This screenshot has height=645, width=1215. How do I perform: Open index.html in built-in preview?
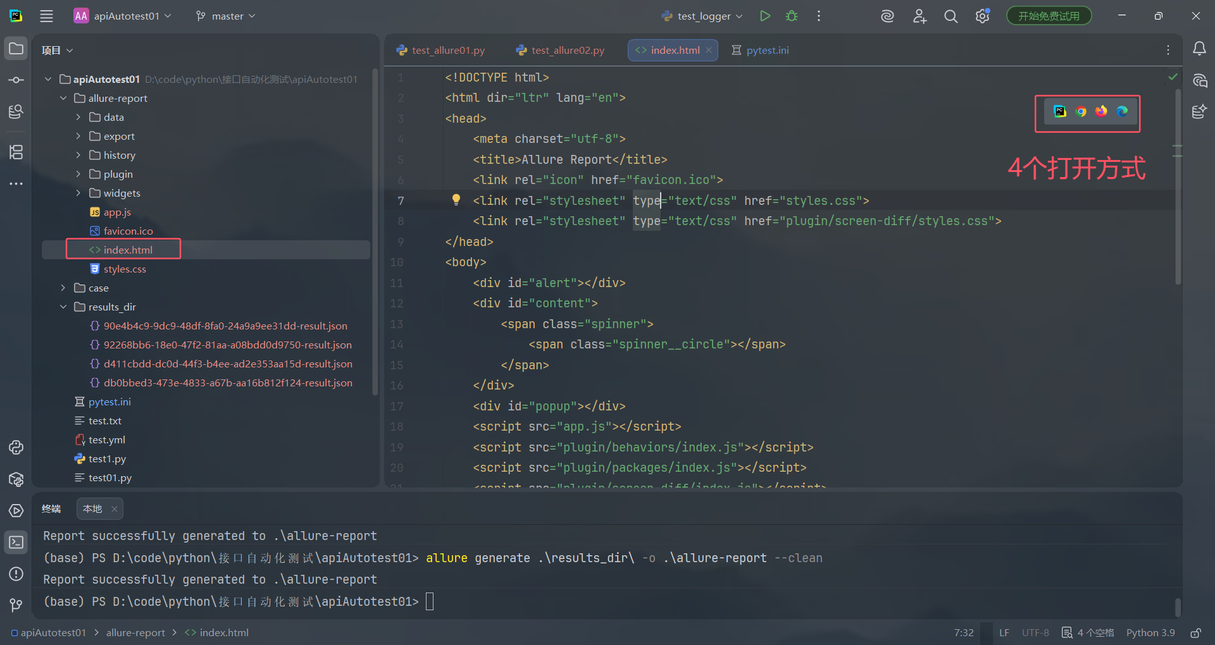pos(1060,111)
